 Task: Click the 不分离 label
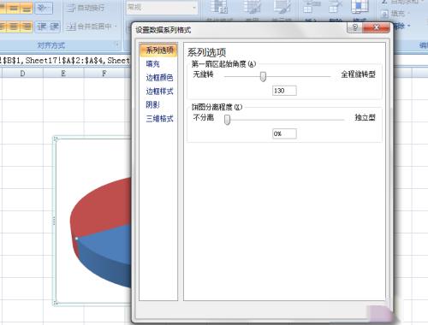point(204,117)
